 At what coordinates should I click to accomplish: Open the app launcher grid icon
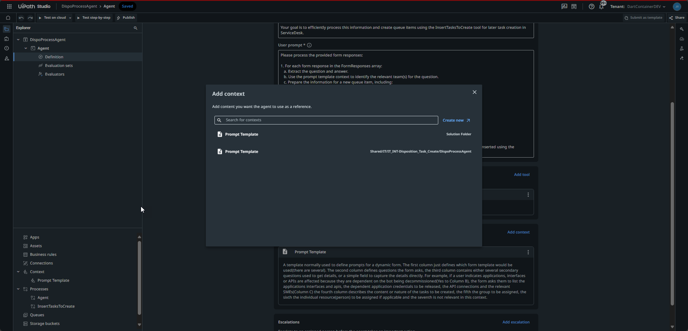pos(9,6)
